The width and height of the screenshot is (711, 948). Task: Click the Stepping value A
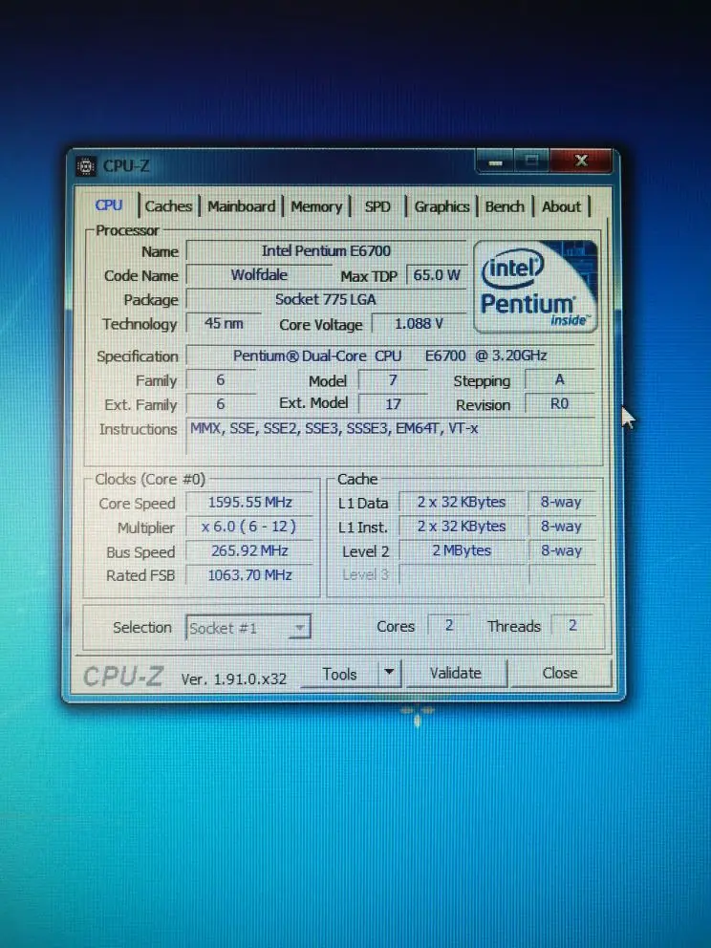coord(560,379)
